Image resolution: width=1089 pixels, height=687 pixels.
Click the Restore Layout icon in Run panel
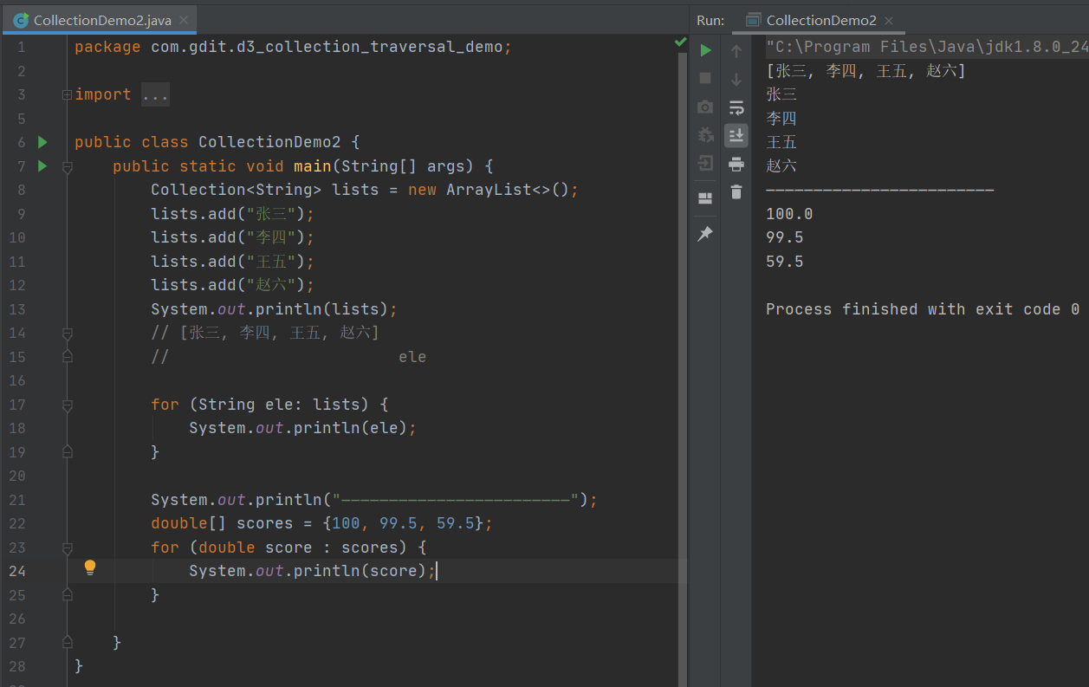(705, 198)
